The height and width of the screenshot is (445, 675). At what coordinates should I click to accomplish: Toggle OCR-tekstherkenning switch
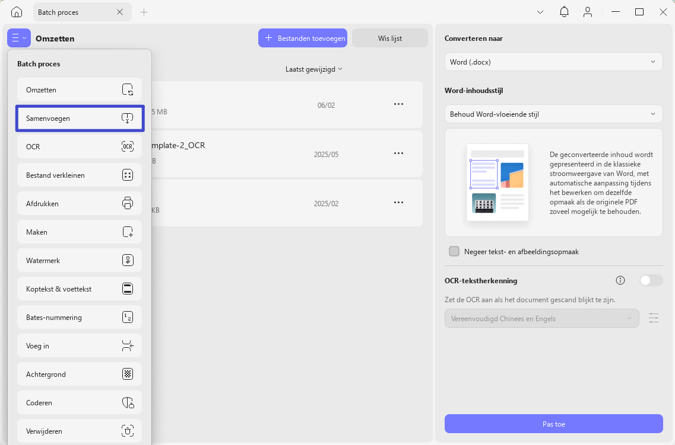651,280
